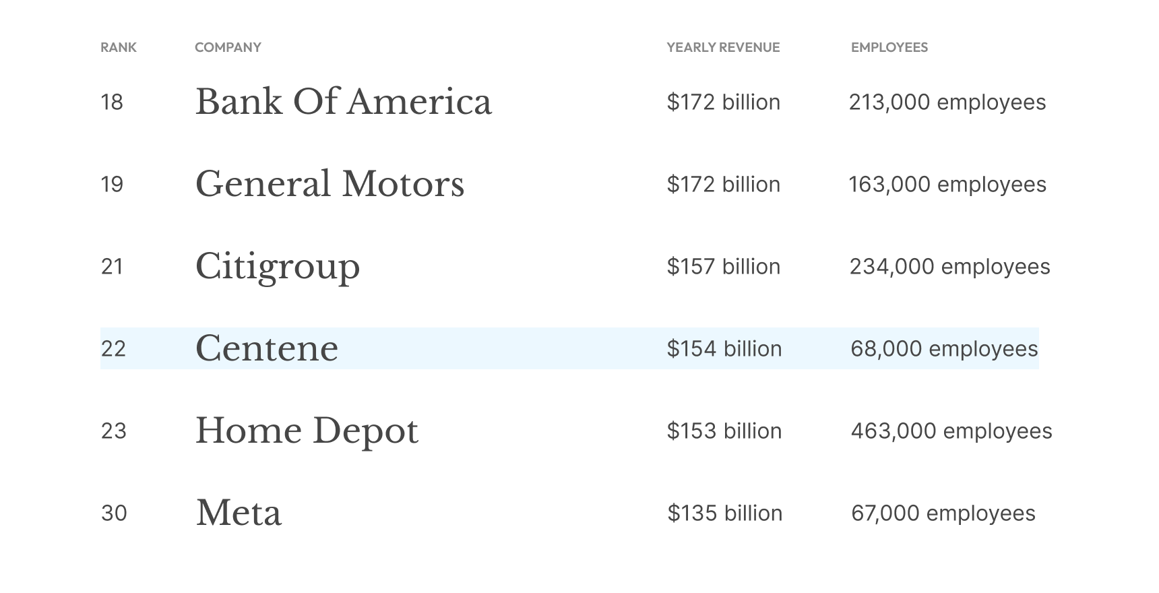
Task: Select rank number 19 in the table
Action: pyautogui.click(x=112, y=184)
